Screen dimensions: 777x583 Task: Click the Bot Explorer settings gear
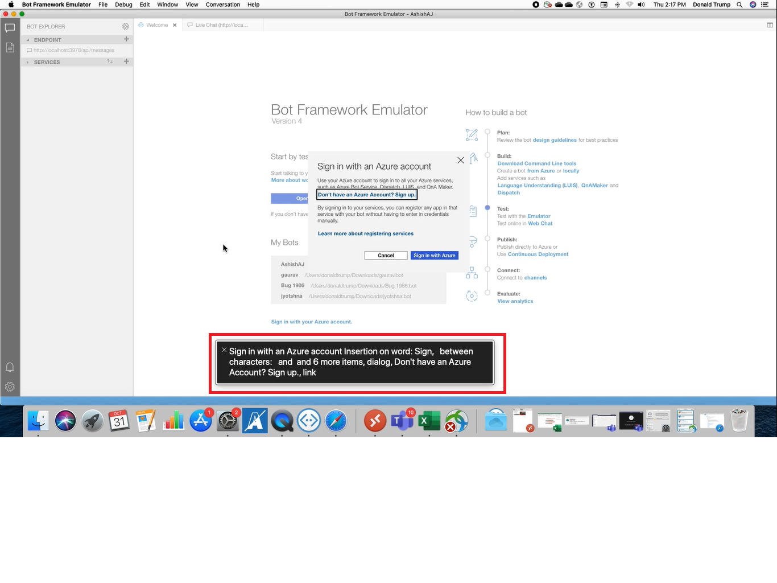click(x=125, y=26)
